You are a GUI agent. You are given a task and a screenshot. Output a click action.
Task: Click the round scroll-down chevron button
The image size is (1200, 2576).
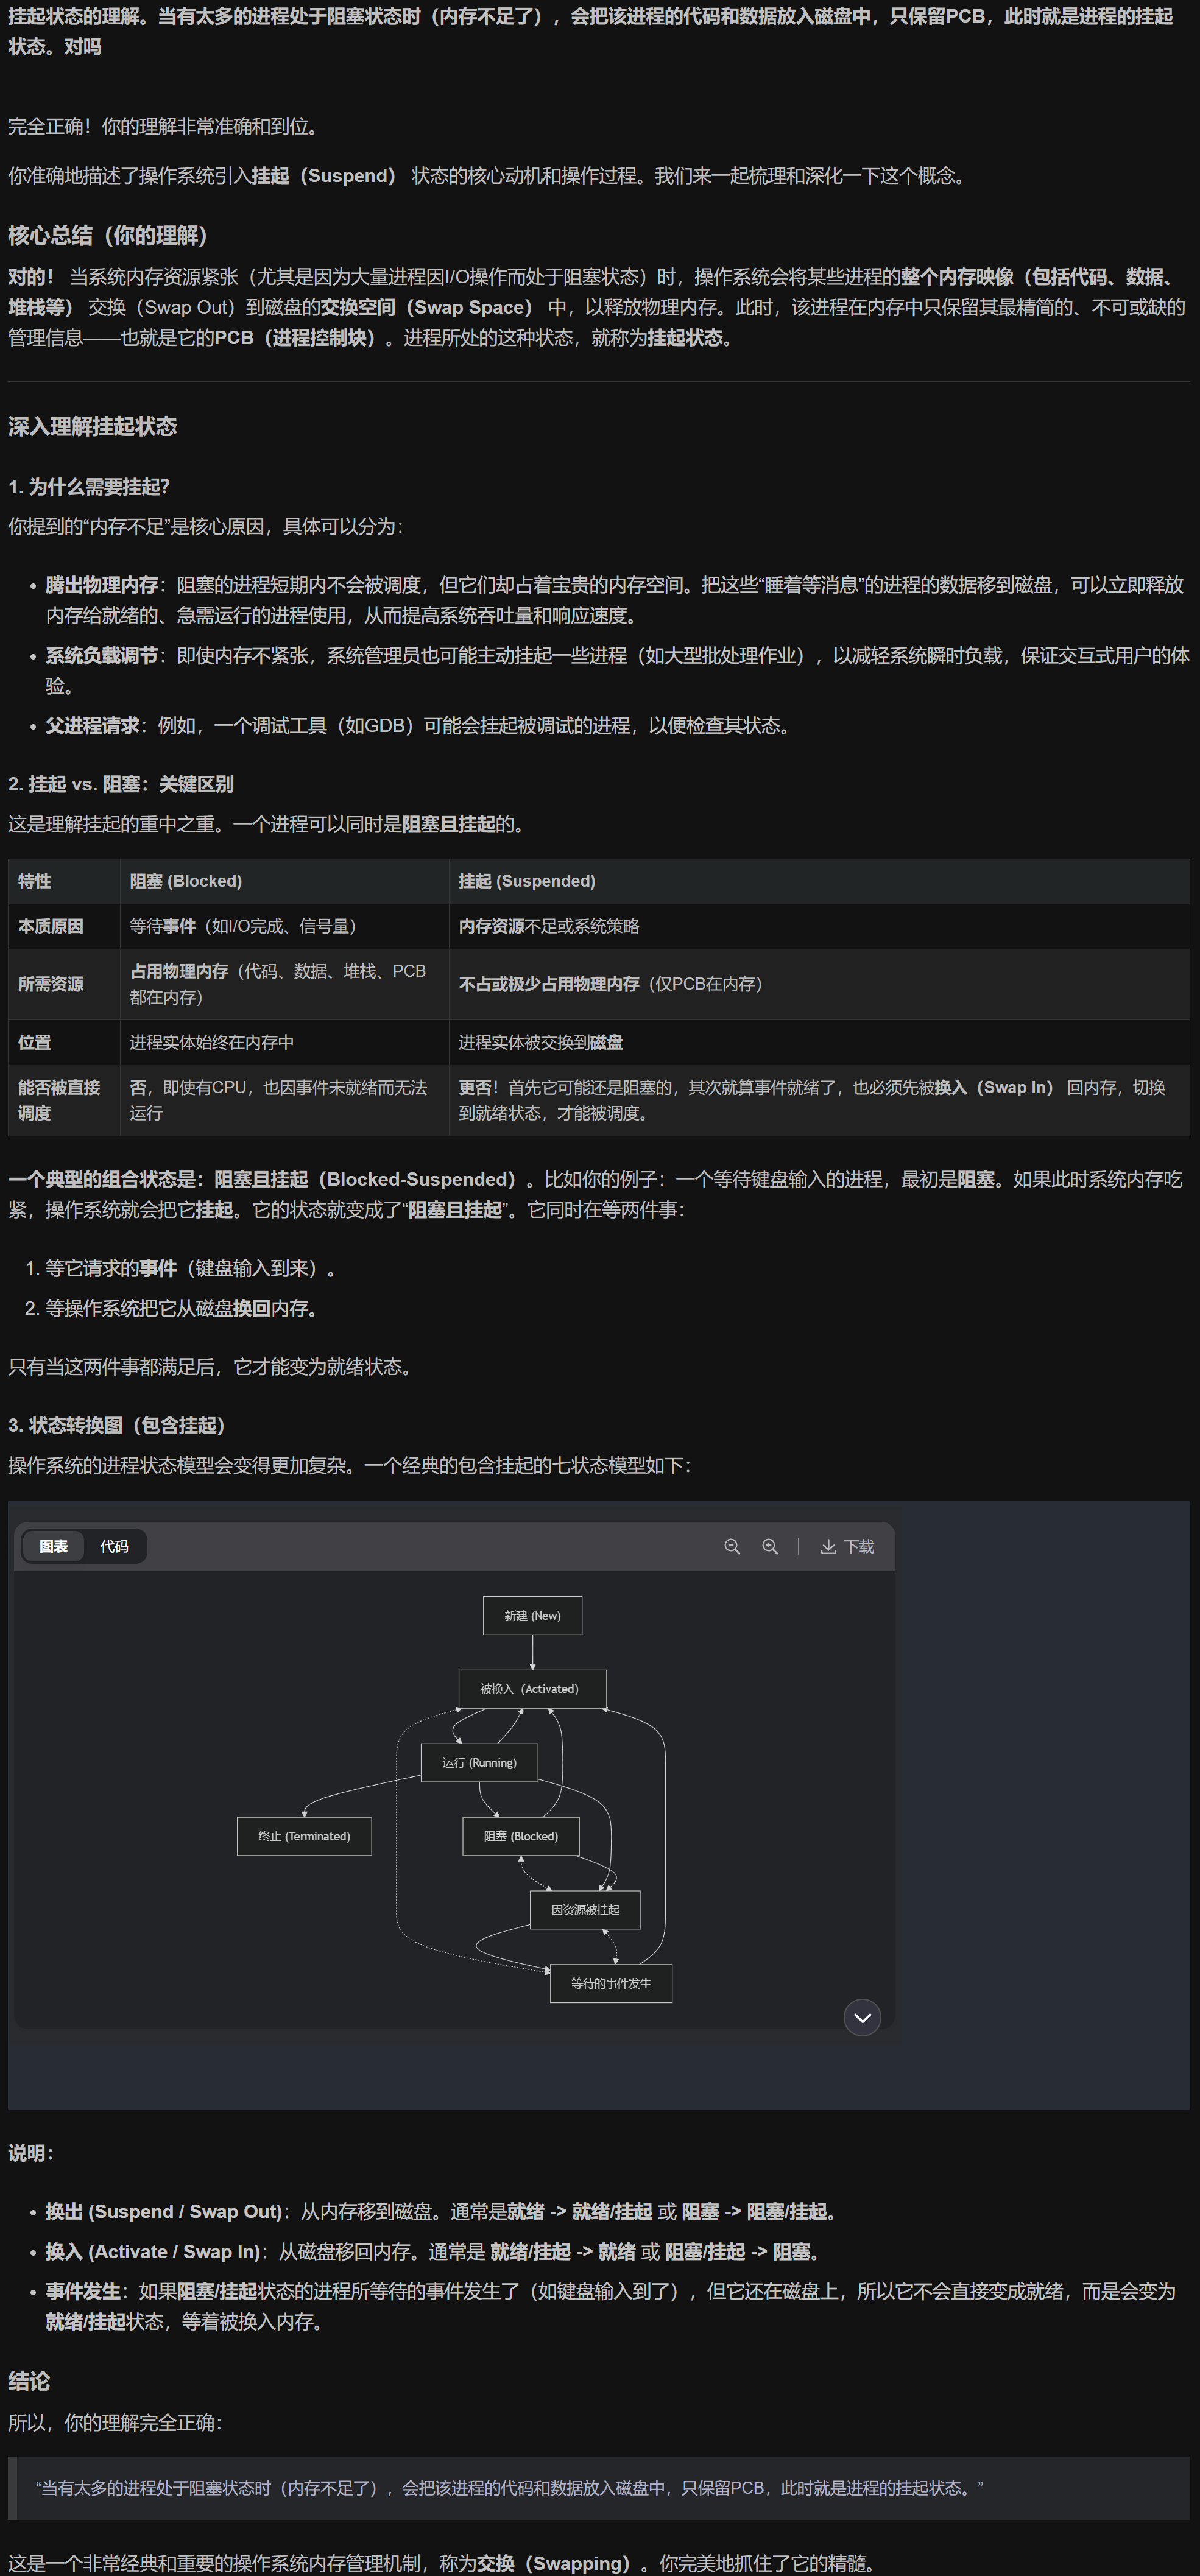(x=862, y=2018)
